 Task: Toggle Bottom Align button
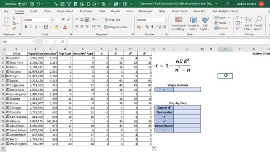tap(87, 20)
